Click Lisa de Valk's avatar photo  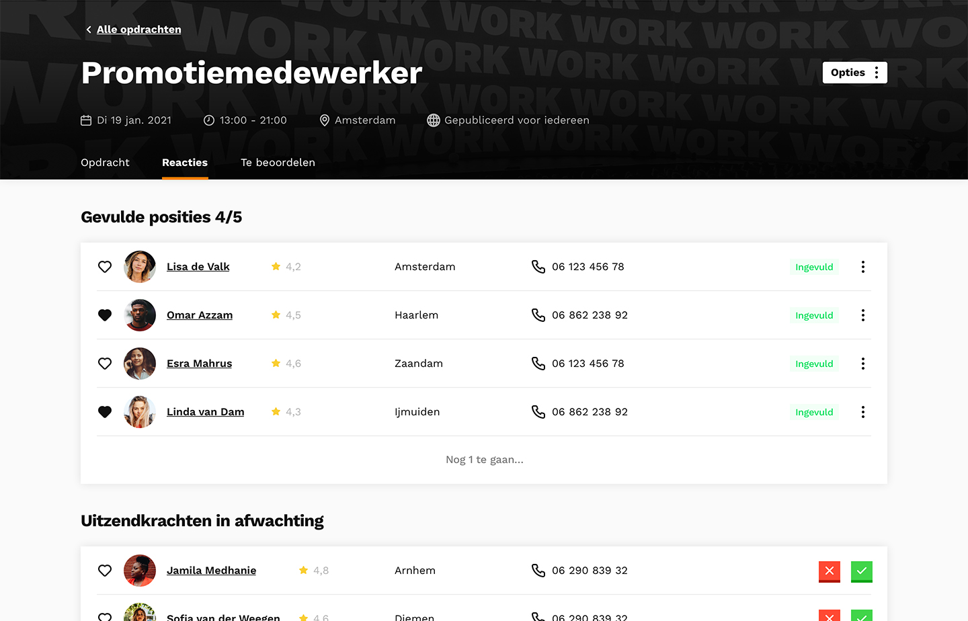(x=140, y=267)
